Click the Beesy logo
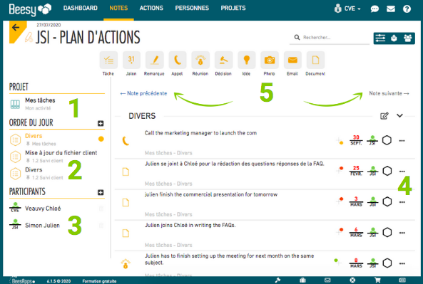The image size is (423, 284). point(30,9)
